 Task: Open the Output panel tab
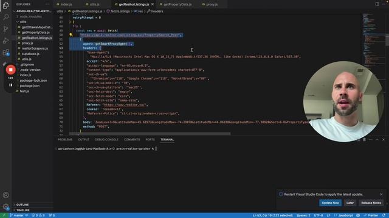pyautogui.click(x=84, y=140)
